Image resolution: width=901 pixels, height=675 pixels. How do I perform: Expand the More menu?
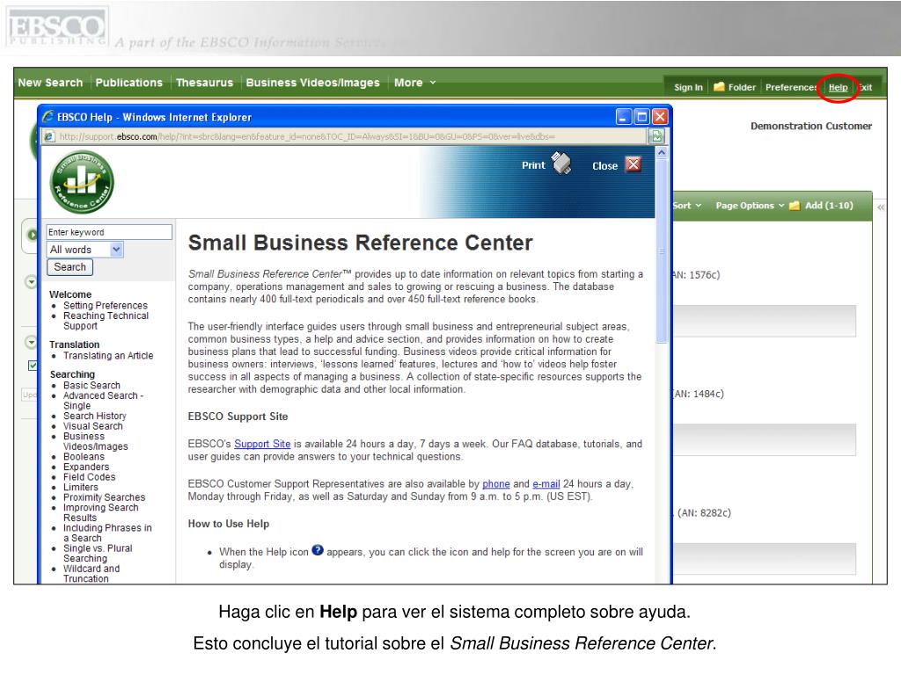(x=414, y=83)
